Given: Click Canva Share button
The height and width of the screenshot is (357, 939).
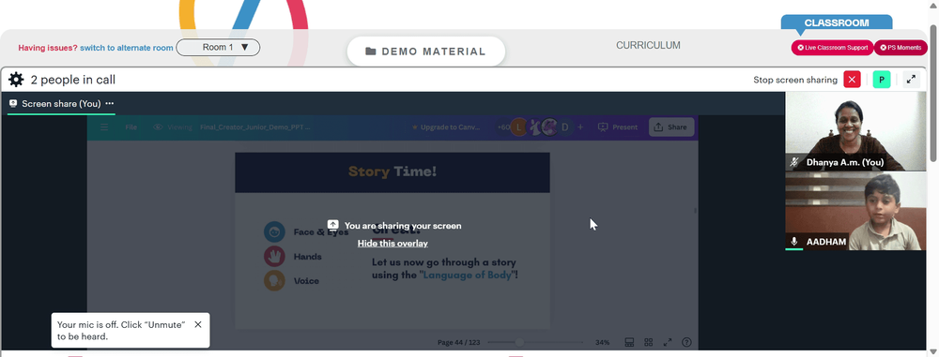Looking at the screenshot, I should coord(671,126).
